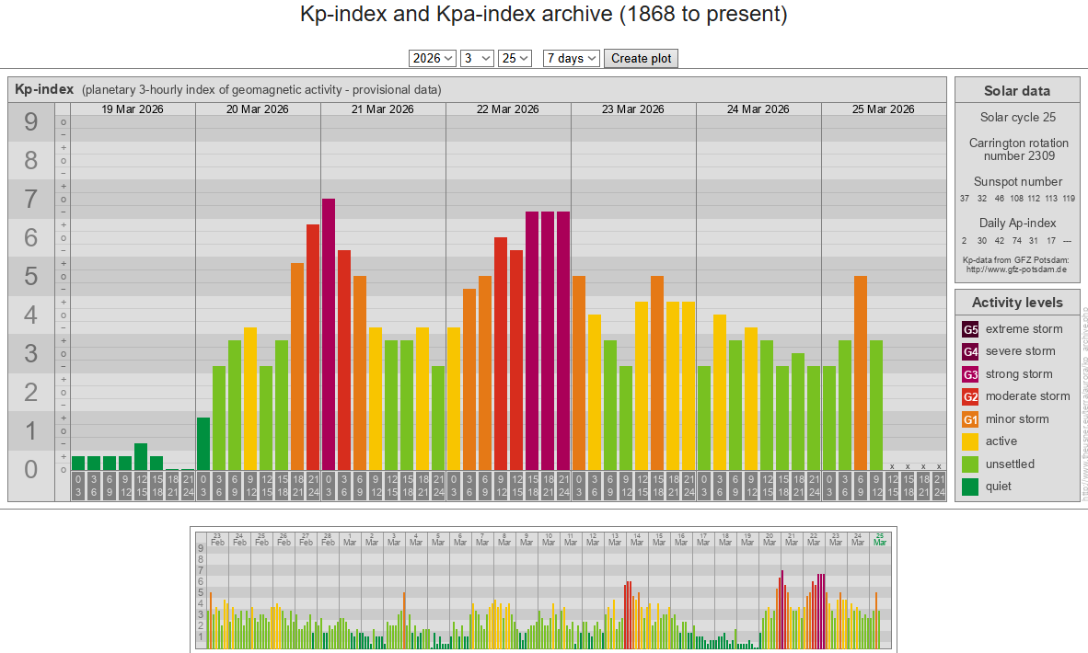Click the Solar data panel heading

[x=1017, y=91]
